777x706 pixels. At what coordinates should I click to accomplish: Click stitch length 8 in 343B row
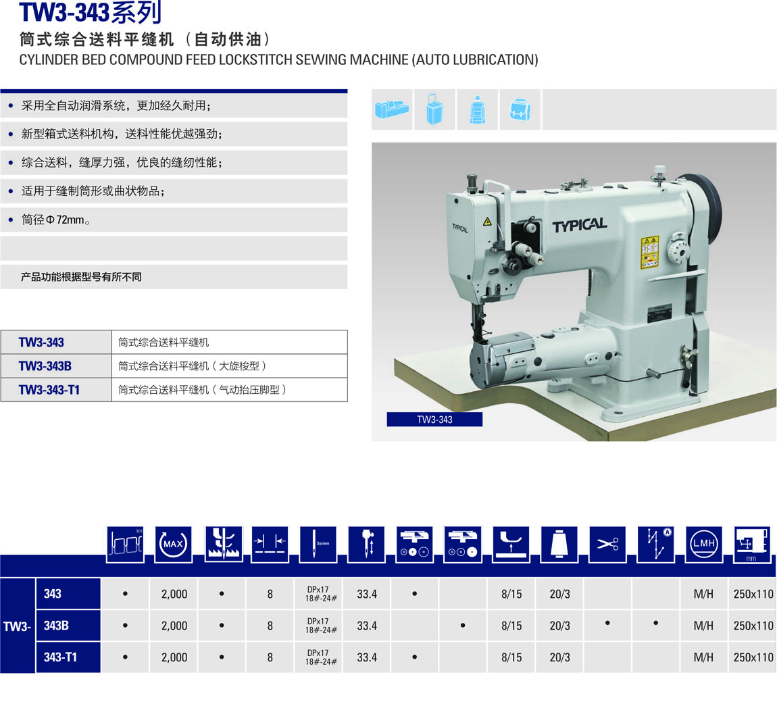tap(270, 626)
